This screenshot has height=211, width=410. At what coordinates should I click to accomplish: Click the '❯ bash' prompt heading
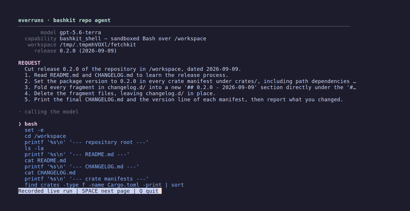pyautogui.click(x=28, y=124)
